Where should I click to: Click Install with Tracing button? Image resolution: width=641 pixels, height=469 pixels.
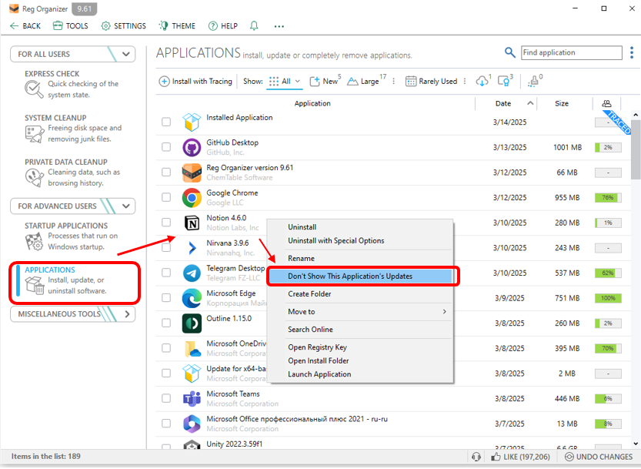195,82
